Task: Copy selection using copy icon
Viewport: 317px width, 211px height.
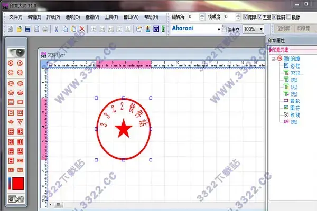Action: click(x=65, y=29)
